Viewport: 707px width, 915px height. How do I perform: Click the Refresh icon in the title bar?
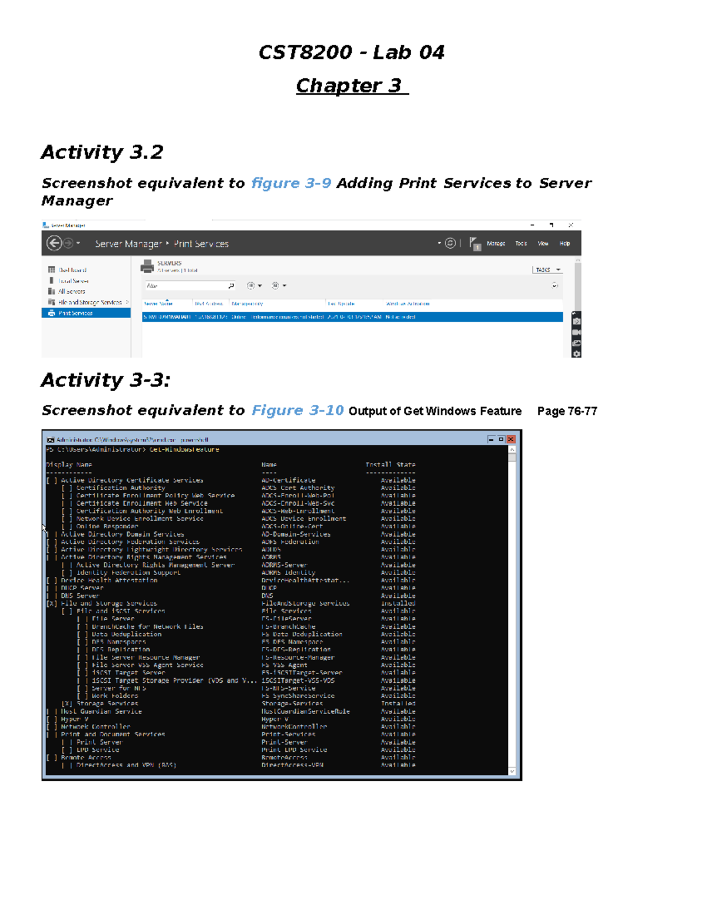pos(450,243)
